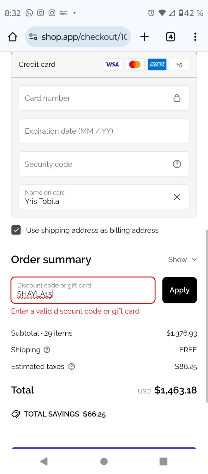The height and width of the screenshot is (474, 208).
Task: Open Chrome three-dot overflow menu
Action: tap(195, 37)
